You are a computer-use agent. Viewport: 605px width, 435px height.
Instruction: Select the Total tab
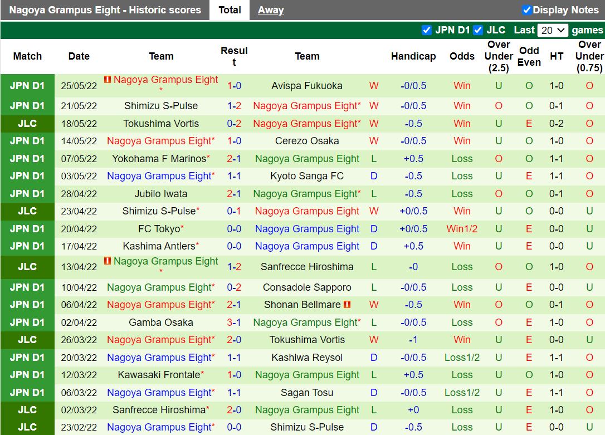tap(230, 9)
